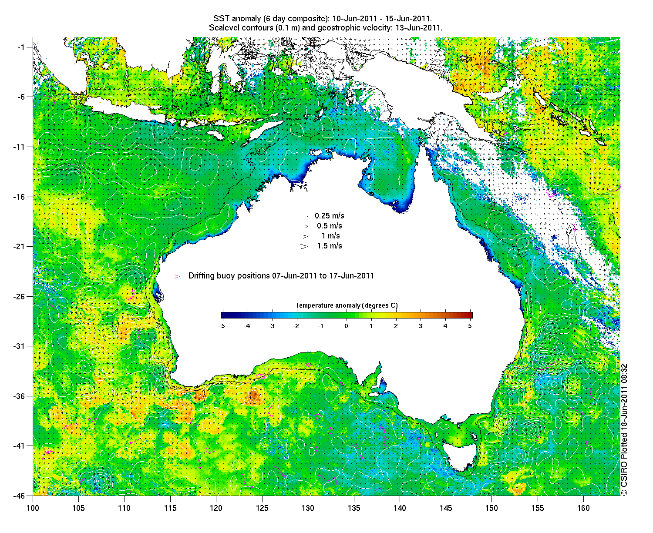This screenshot has width=653, height=533.
Task: Click the '1.5 m/s' legend text
Action: (330, 246)
